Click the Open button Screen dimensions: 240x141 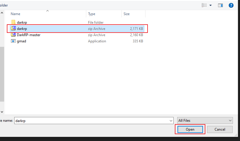tap(190, 129)
